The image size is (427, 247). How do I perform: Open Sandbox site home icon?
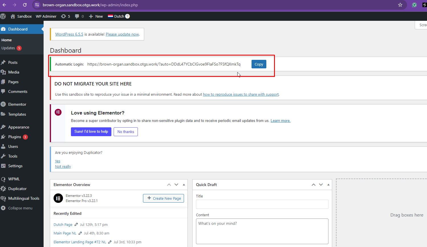13,16
